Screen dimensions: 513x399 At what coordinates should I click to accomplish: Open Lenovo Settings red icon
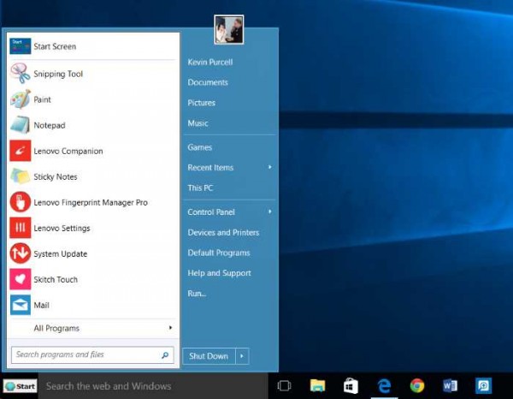click(x=21, y=228)
